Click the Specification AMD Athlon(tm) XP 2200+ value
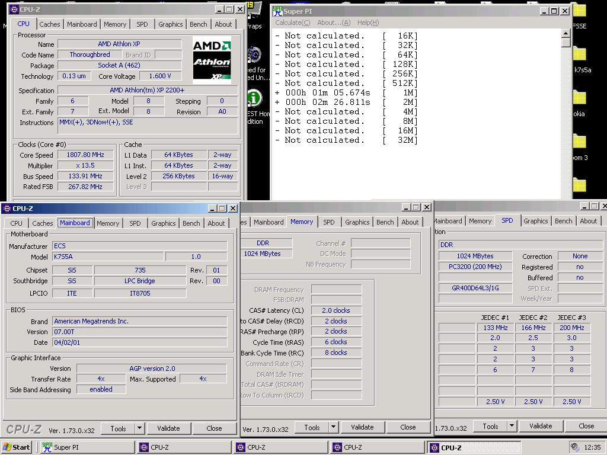This screenshot has width=607, height=455. coord(148,90)
